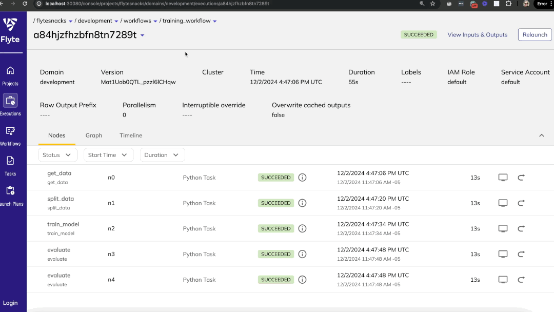This screenshot has height=312, width=554.
Task: Show info for evaluate n3 status
Action: point(302,254)
